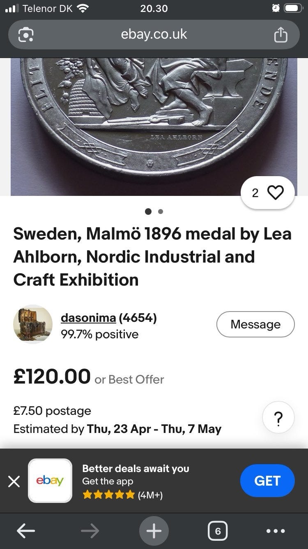
Task: Go back using the left arrow
Action: tap(25, 531)
